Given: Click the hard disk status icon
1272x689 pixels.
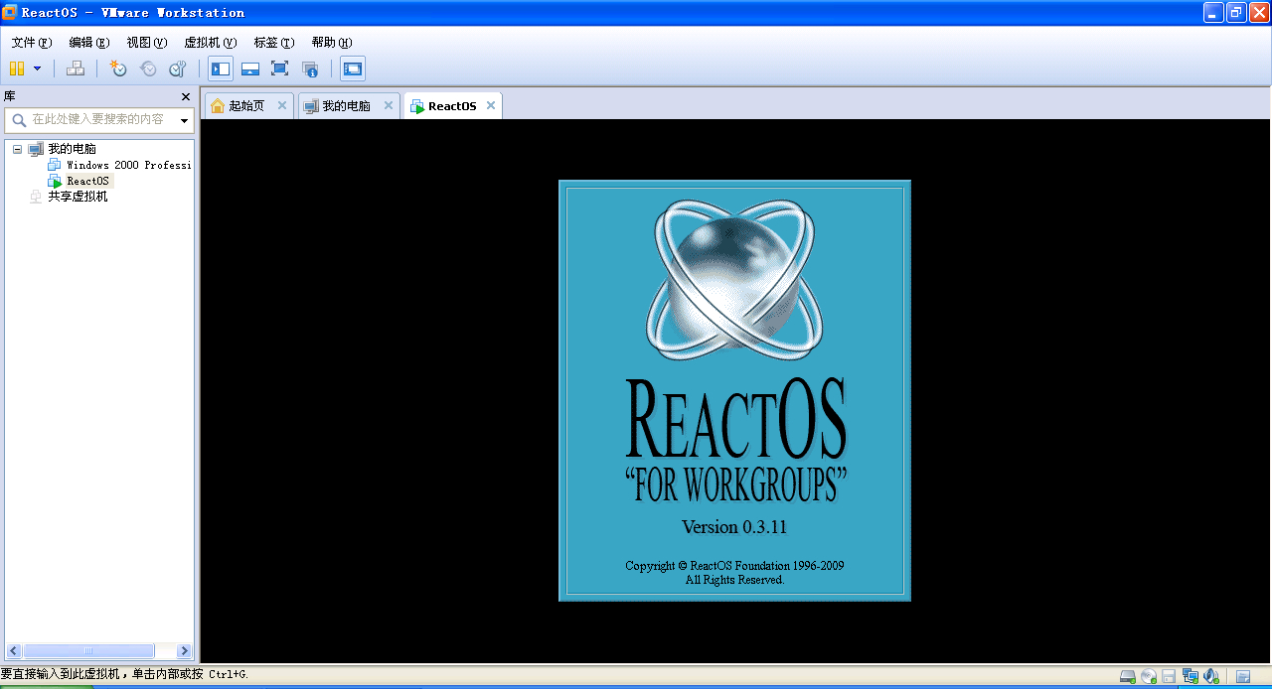Looking at the screenshot, I should [x=1128, y=676].
